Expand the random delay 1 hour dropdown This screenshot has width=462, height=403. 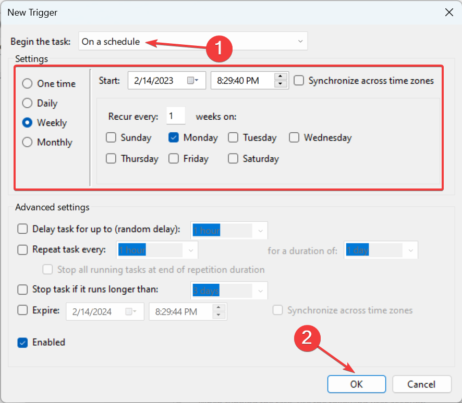click(229, 231)
